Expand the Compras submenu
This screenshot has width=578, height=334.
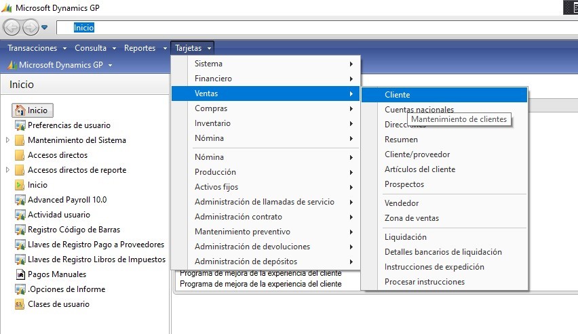click(x=265, y=108)
